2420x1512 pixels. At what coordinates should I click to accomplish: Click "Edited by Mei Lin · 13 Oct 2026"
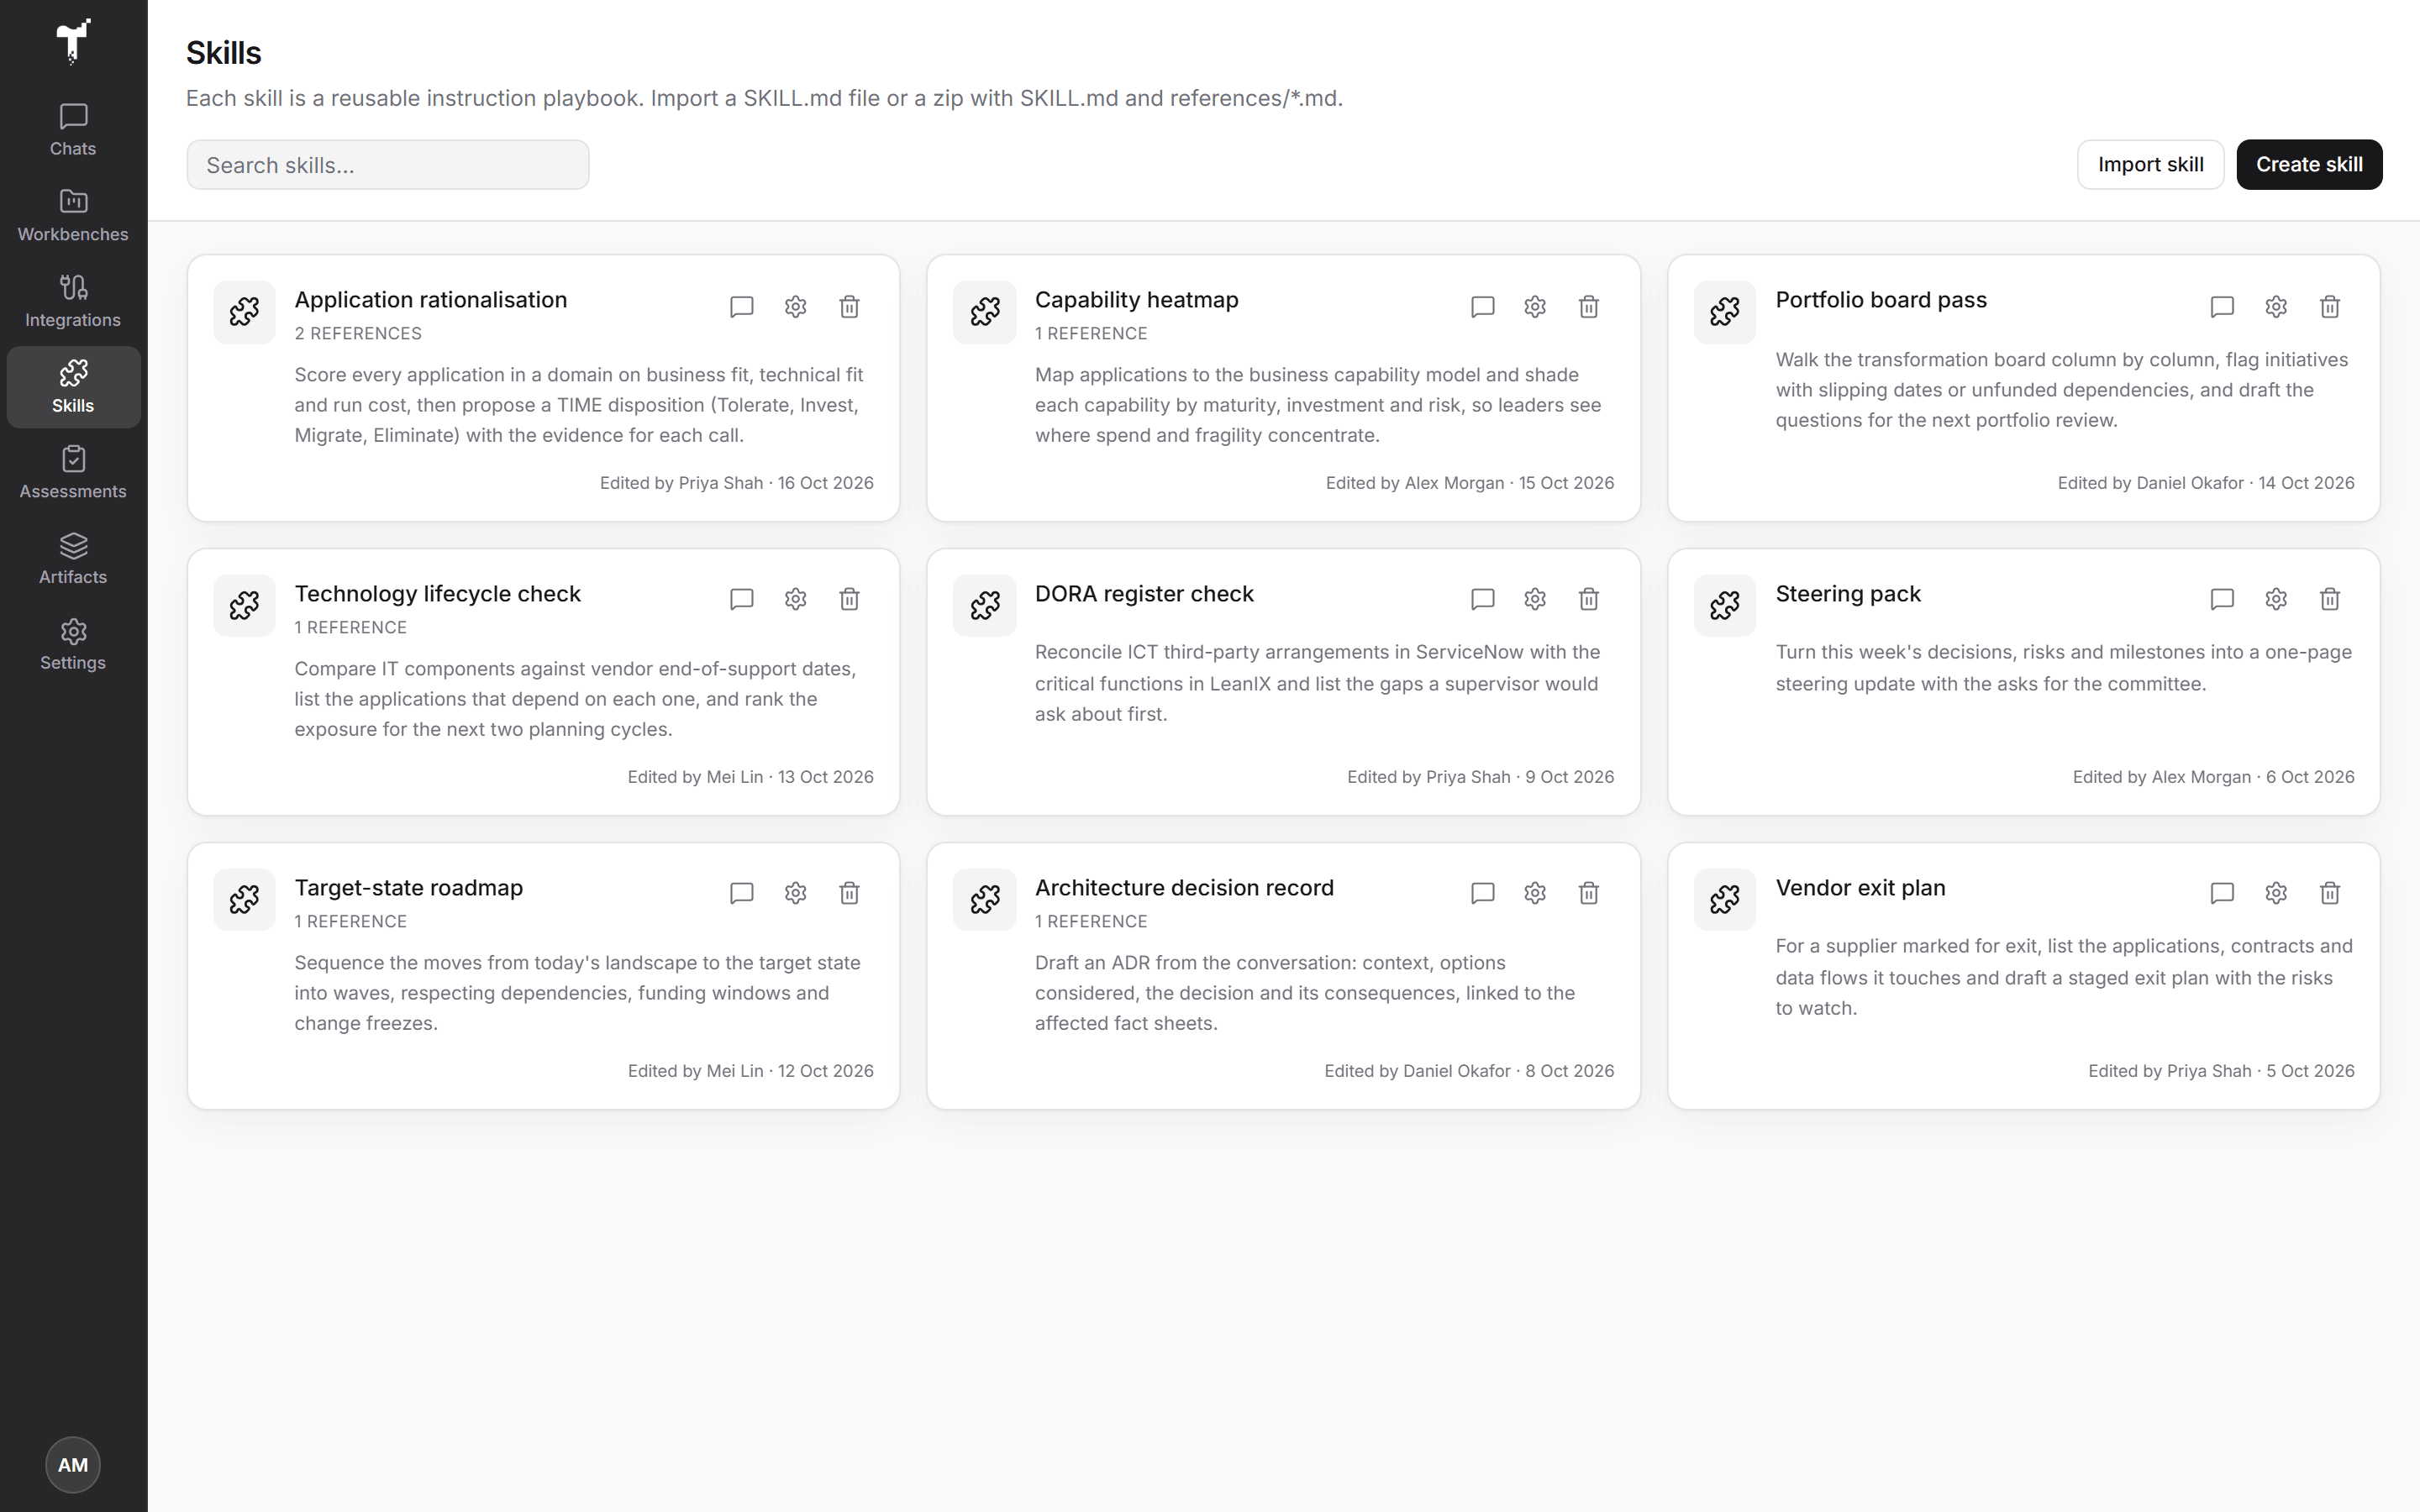coord(751,777)
